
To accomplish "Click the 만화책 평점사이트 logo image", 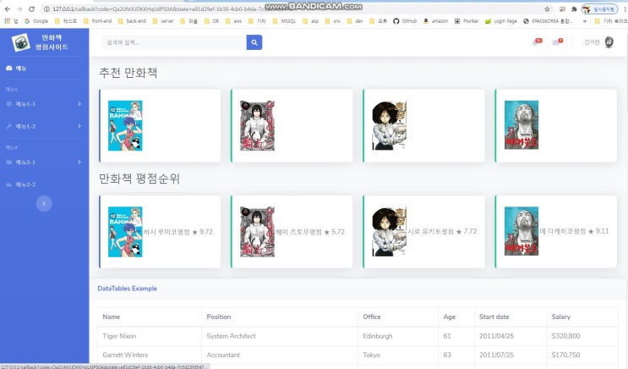I will pyautogui.click(x=21, y=42).
